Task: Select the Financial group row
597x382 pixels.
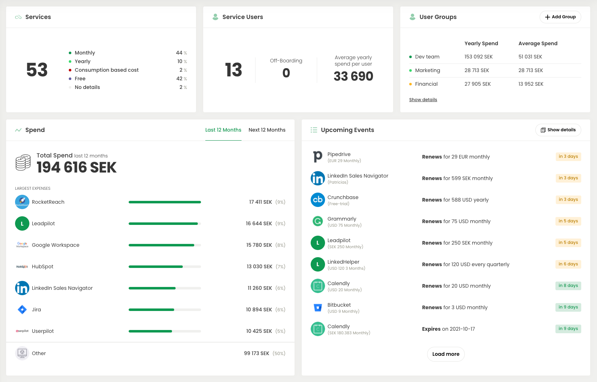Action: [x=495, y=84]
